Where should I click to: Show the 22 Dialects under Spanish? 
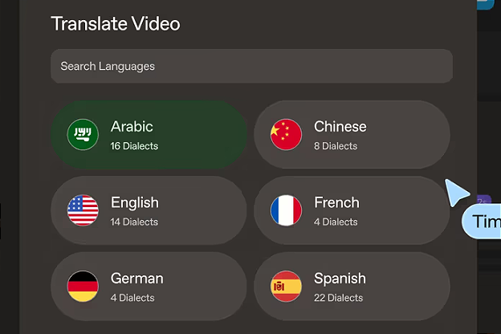338,298
